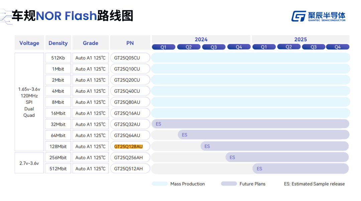Click the ES marker in the 256Mbit row
The height and width of the screenshot is (201, 361).
click(232, 157)
